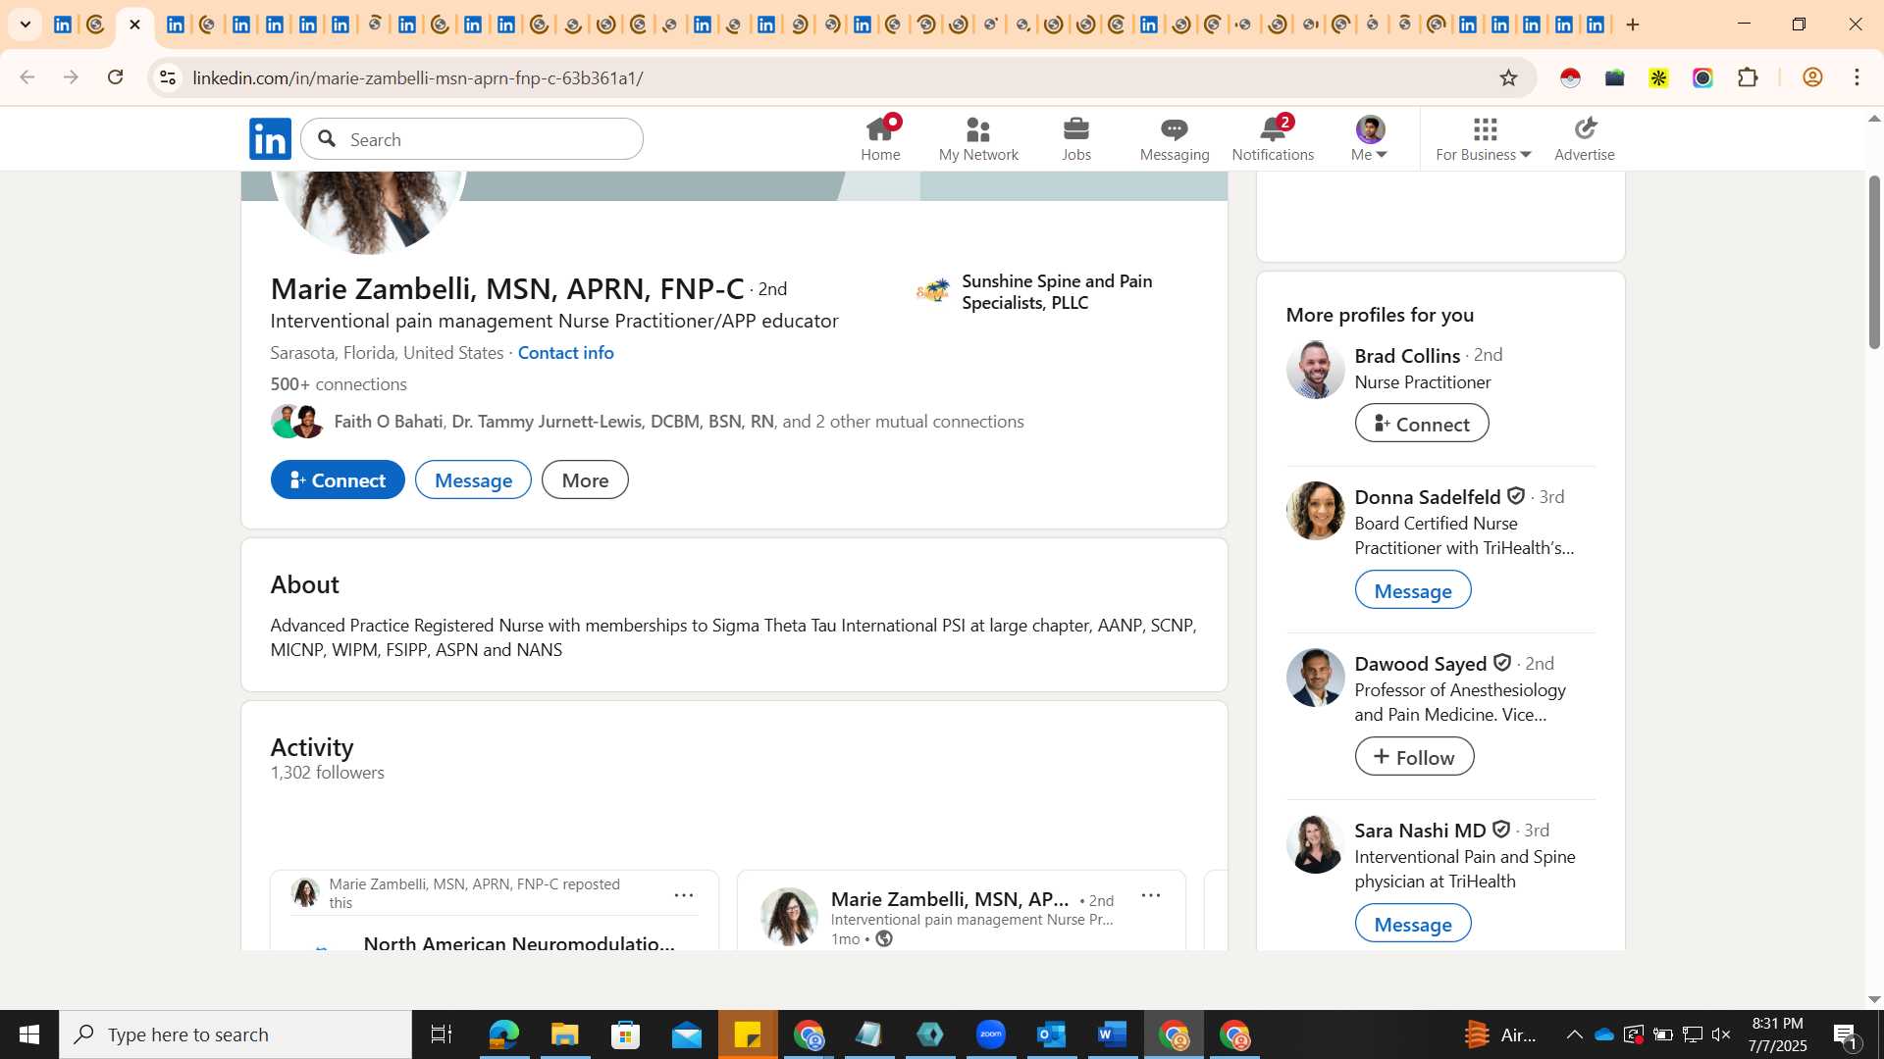This screenshot has width=1884, height=1059.
Task: Open File Explorer from taskbar
Action: coord(564,1034)
